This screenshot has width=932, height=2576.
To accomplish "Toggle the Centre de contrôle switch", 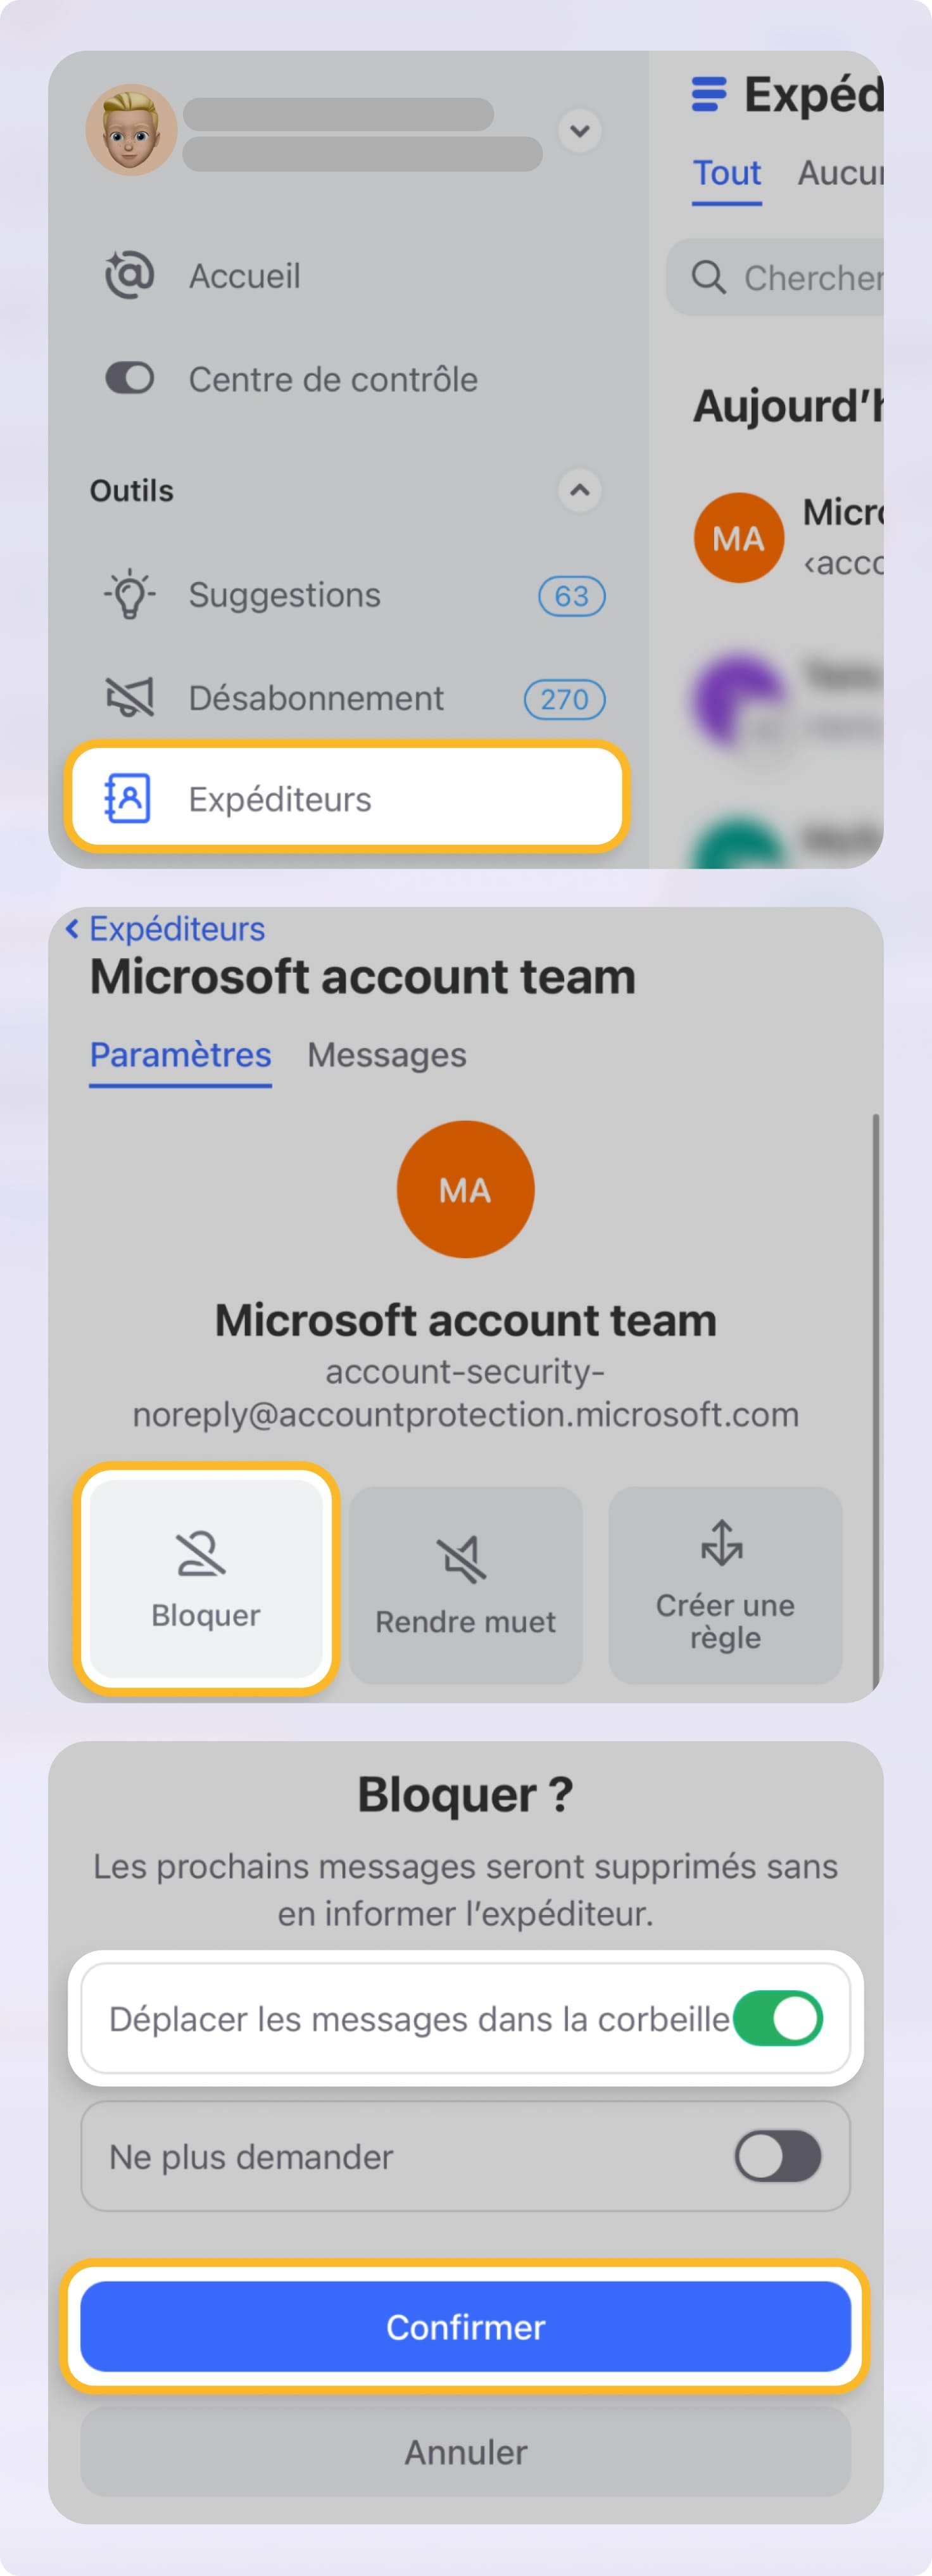I will (128, 379).
